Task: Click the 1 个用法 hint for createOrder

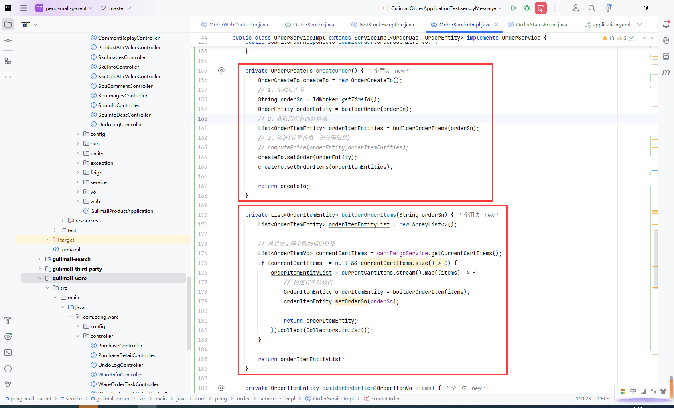Action: click(x=379, y=71)
